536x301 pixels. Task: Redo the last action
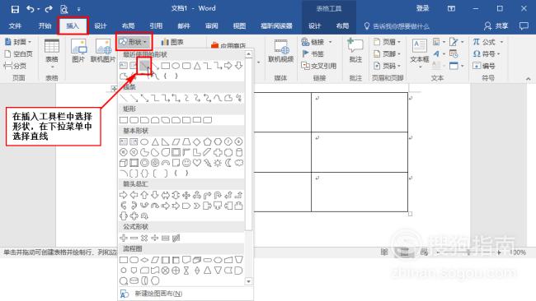(49, 9)
